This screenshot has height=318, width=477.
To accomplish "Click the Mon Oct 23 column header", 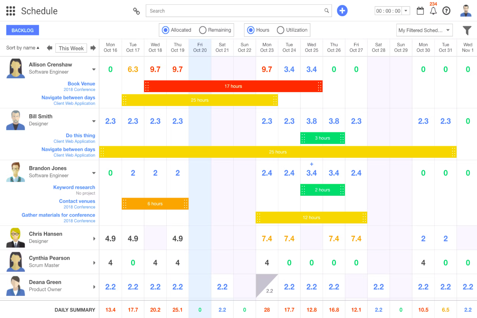I will [267, 47].
